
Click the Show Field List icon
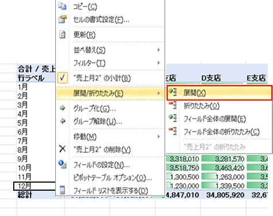pyautogui.click(x=62, y=190)
